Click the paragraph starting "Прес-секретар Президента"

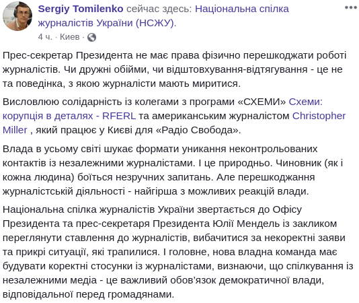click(x=175, y=69)
